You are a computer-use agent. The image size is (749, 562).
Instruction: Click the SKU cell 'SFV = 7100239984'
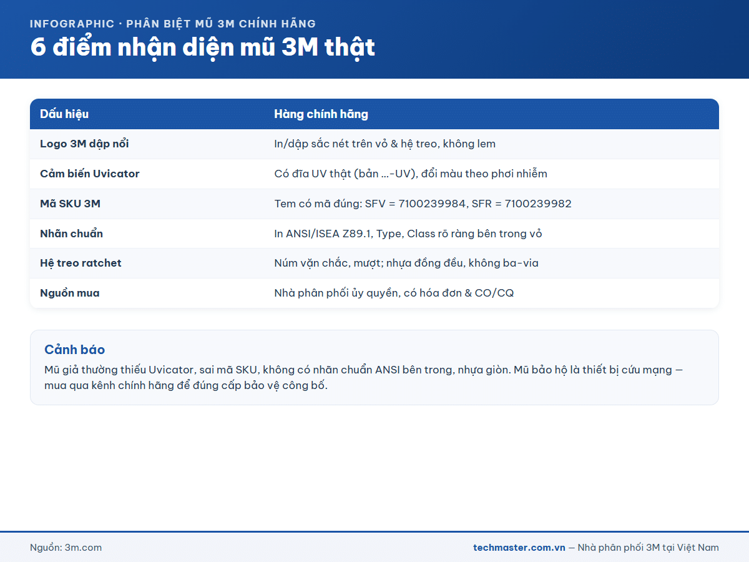click(x=423, y=204)
